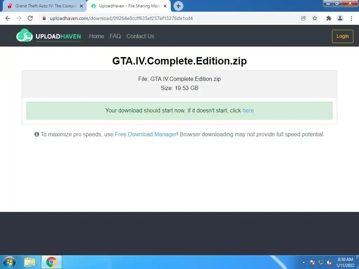The height and width of the screenshot is (269, 359).
Task: Switch to Grand Theft Auto IV tab
Action: click(45, 6)
